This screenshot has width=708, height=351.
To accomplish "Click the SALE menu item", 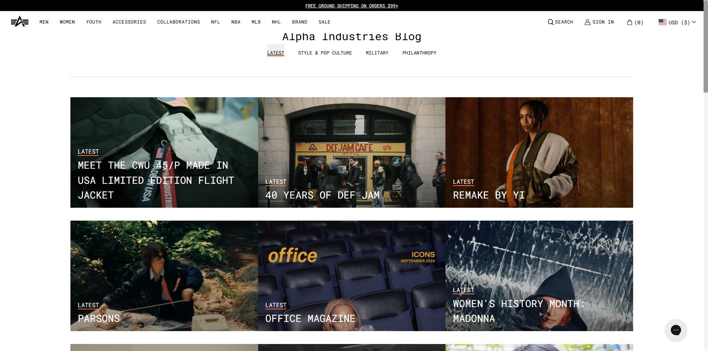I will click(x=324, y=22).
